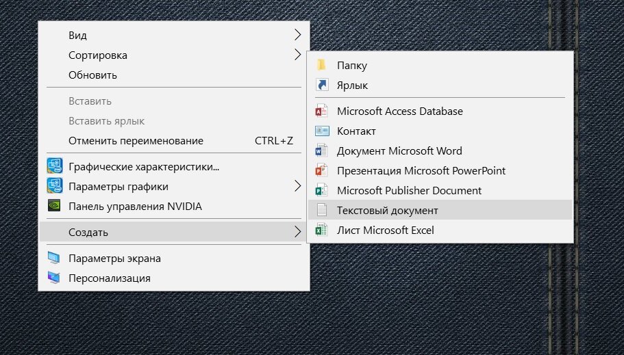Click the Персонализация icon

point(54,278)
